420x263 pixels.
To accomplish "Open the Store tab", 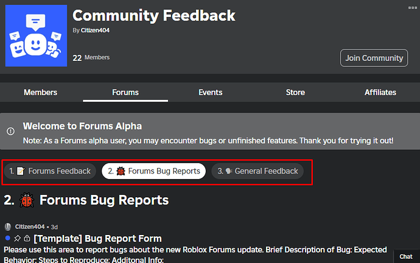I will [x=295, y=93].
